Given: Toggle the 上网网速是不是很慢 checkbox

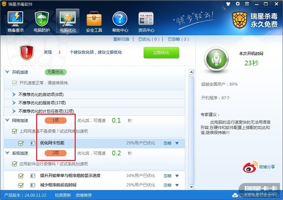Looking at the screenshot, I should (14, 131).
